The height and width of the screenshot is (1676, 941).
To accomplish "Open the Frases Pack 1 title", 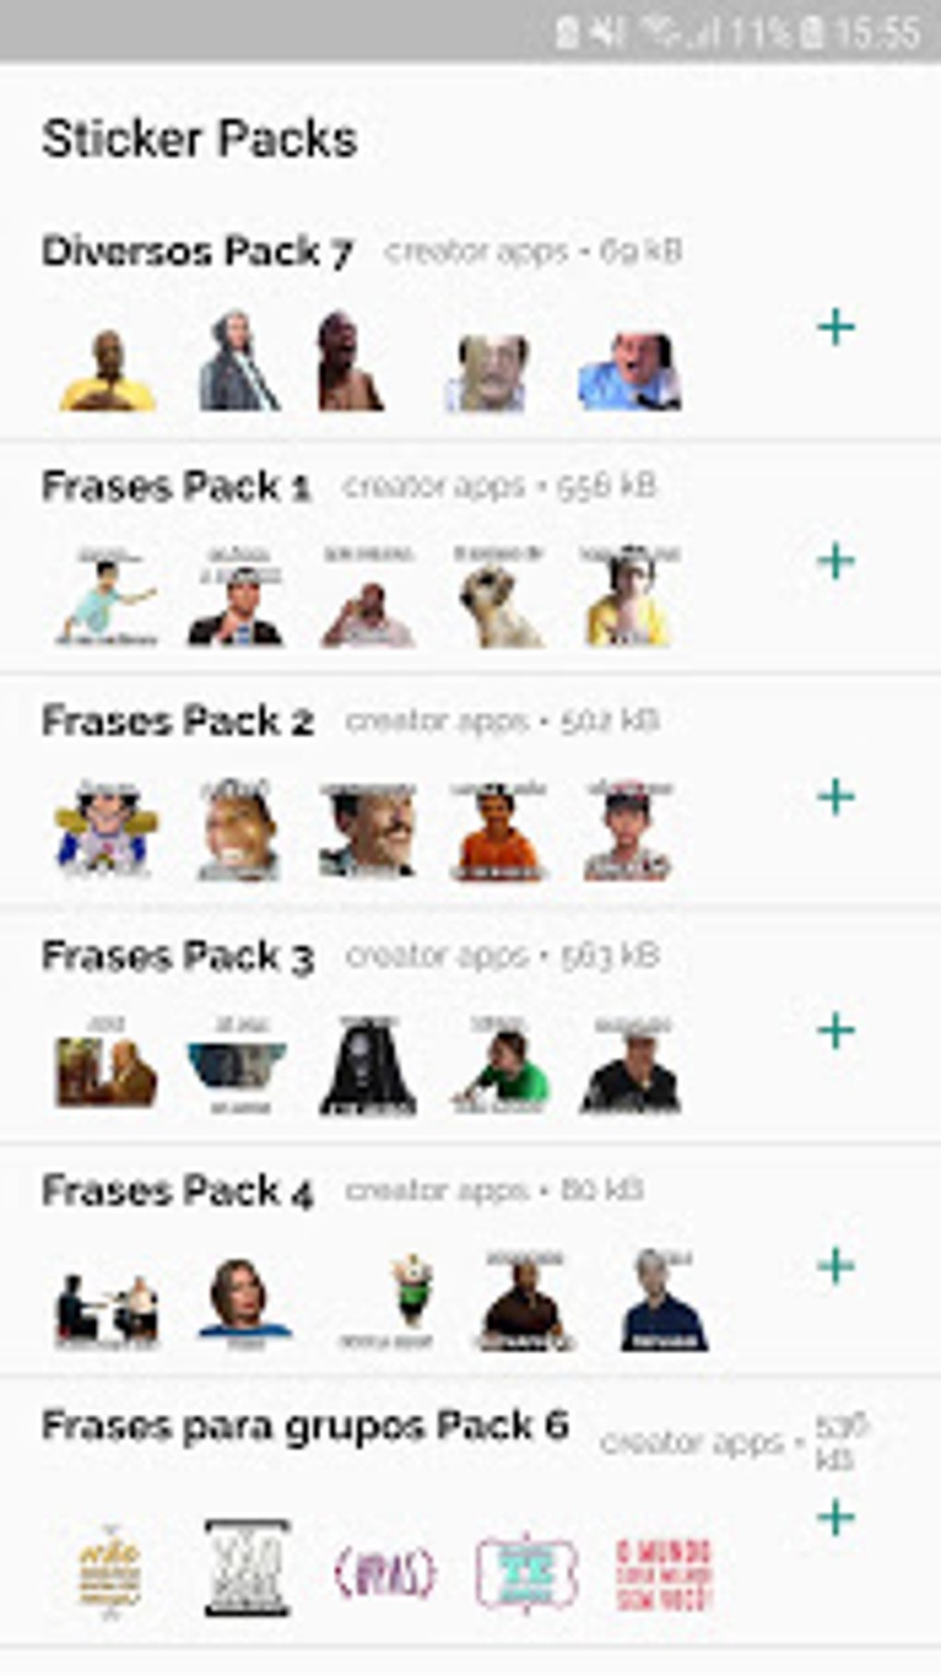I will 176,487.
